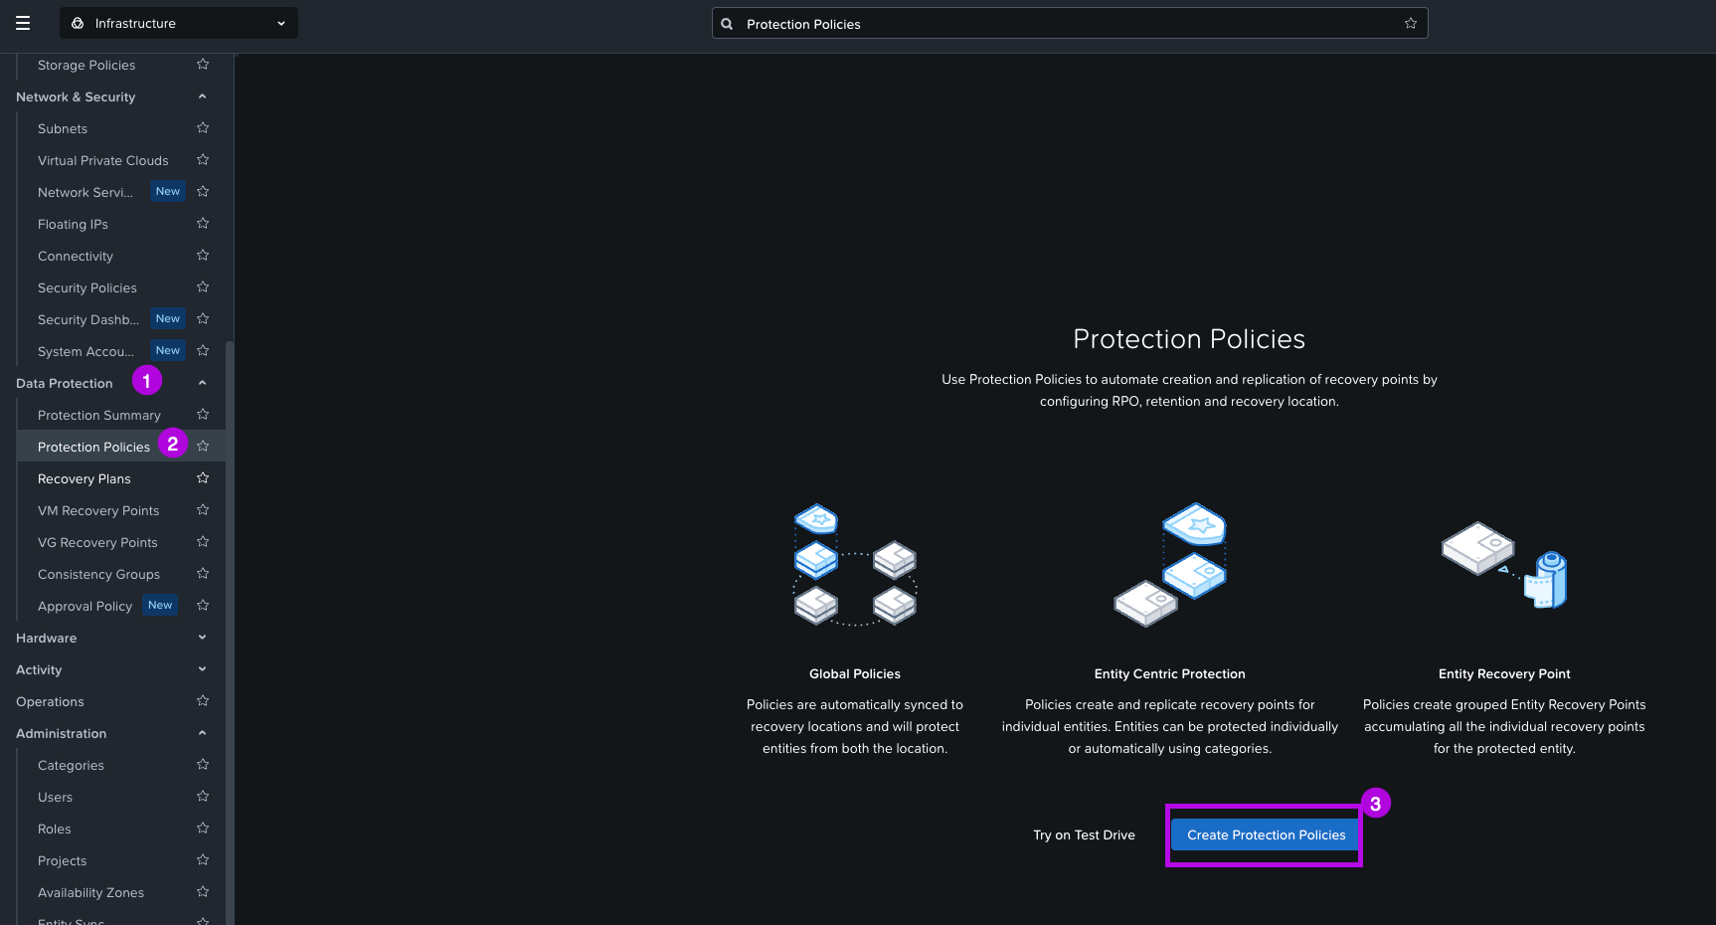The width and height of the screenshot is (1716, 925).
Task: Open Connectivity page
Action: pyautogui.click(x=76, y=256)
